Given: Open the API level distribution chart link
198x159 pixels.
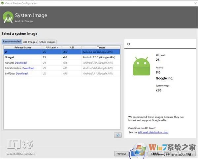Looking at the screenshot, I should tap(153, 132).
